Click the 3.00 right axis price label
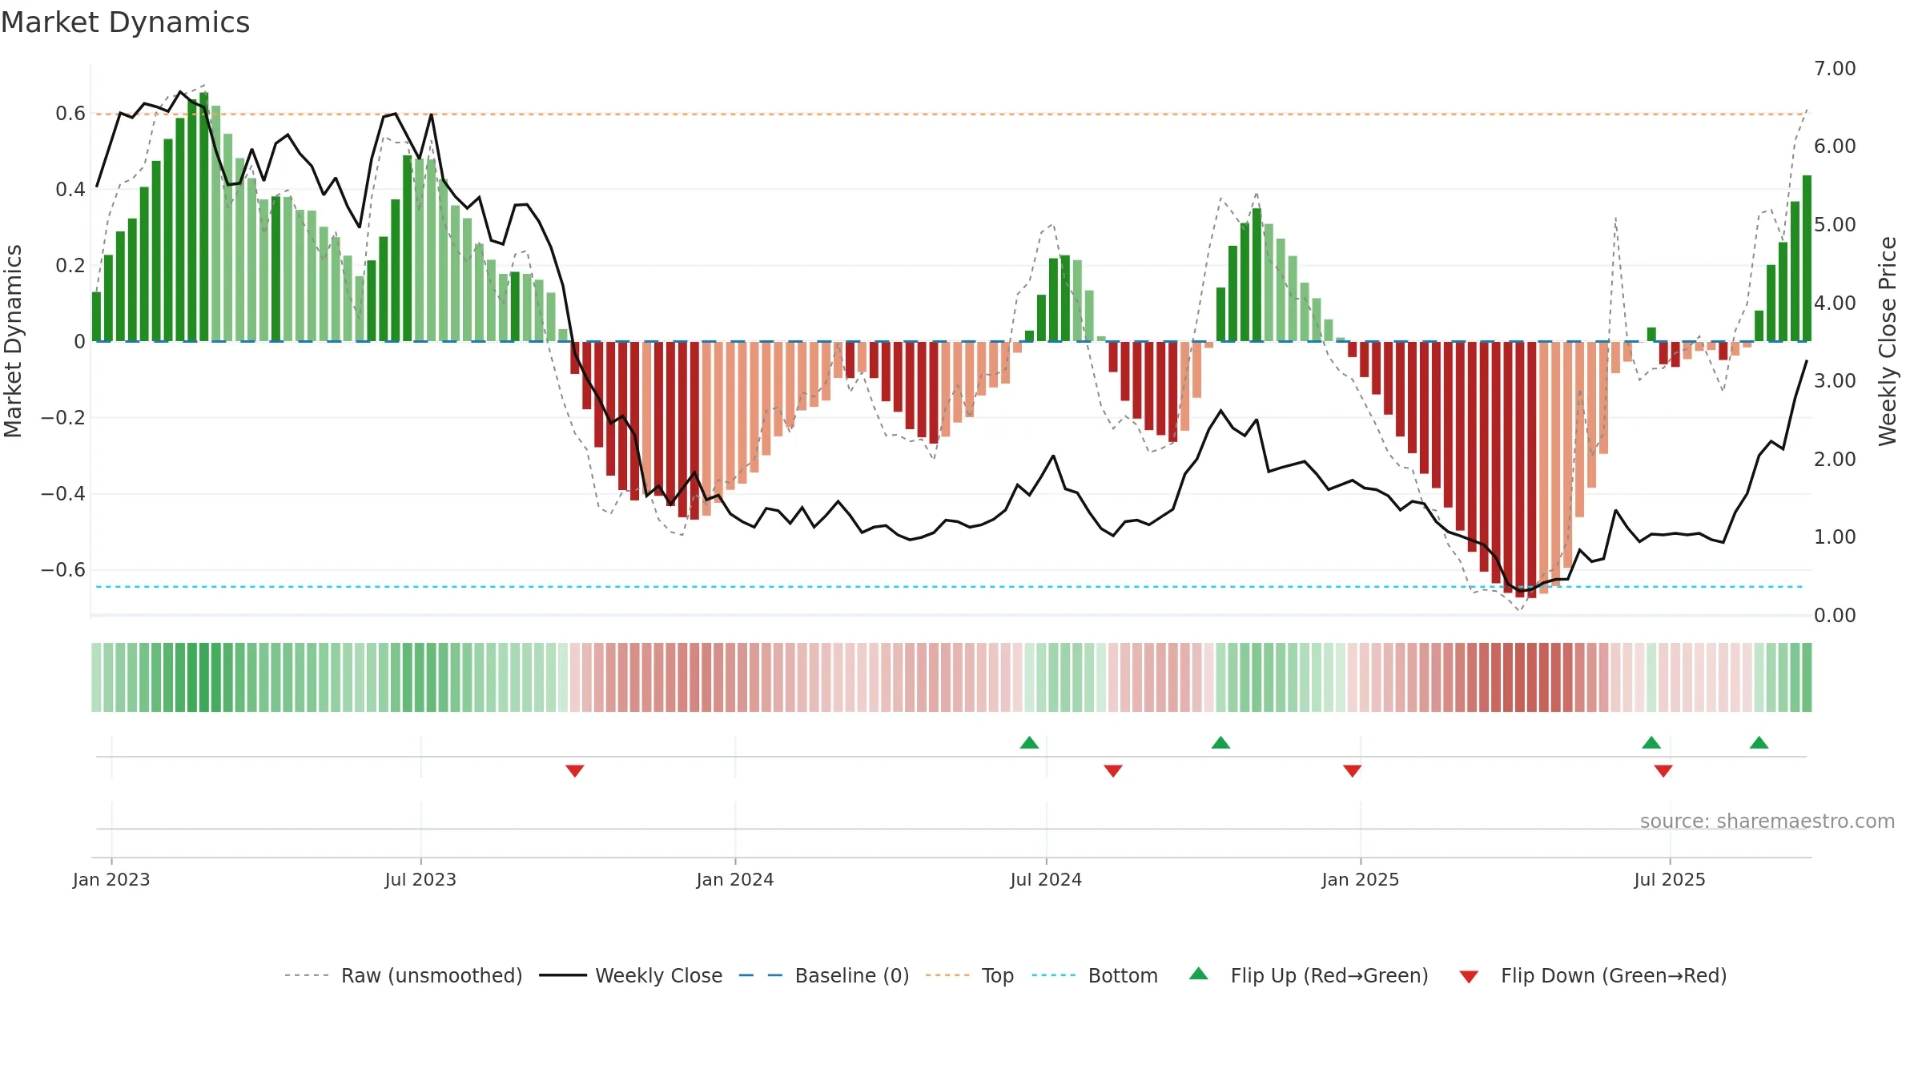 click(1835, 381)
